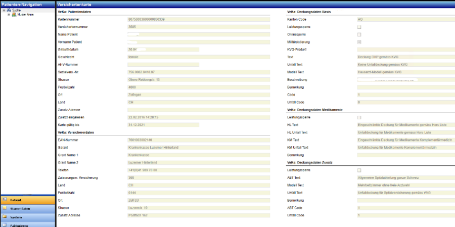Click the Ort field showing Zell LU
The width and height of the screenshot is (455, 227).
click(199, 200)
